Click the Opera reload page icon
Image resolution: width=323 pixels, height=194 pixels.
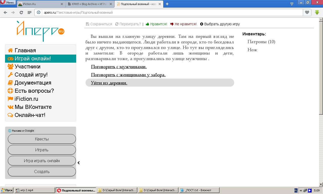[21, 12]
